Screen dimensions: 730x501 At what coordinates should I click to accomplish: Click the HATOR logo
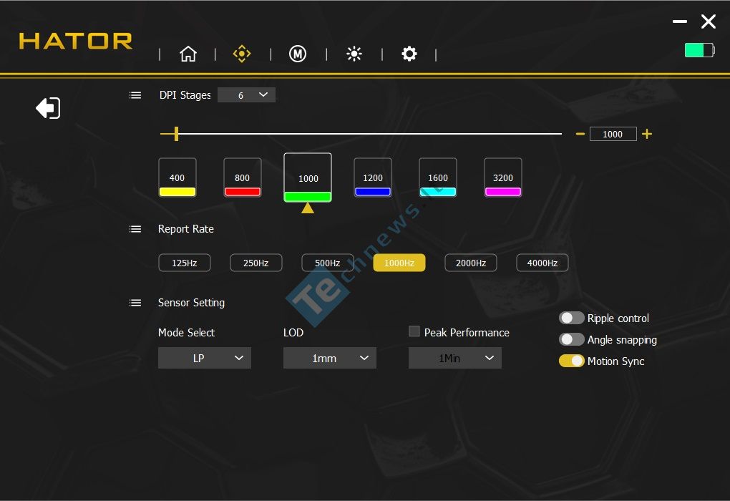click(75, 41)
